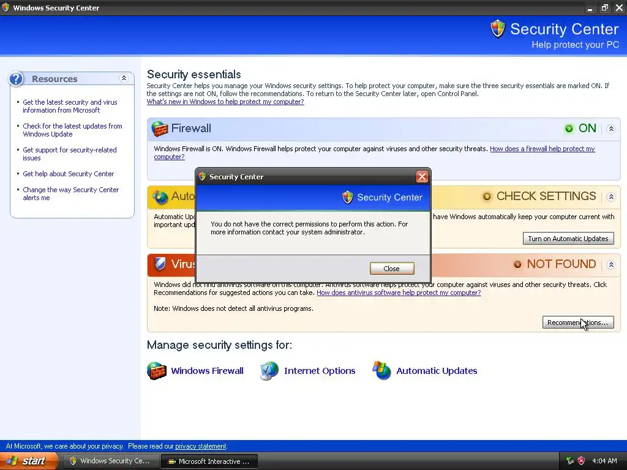
Task: Collapse the Automatic Updates section
Action: [x=610, y=196]
